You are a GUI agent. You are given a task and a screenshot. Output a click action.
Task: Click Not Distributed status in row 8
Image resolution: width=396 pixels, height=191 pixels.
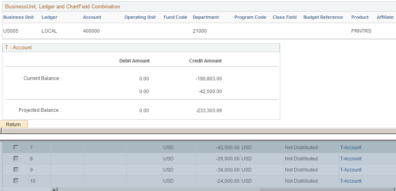click(301, 159)
